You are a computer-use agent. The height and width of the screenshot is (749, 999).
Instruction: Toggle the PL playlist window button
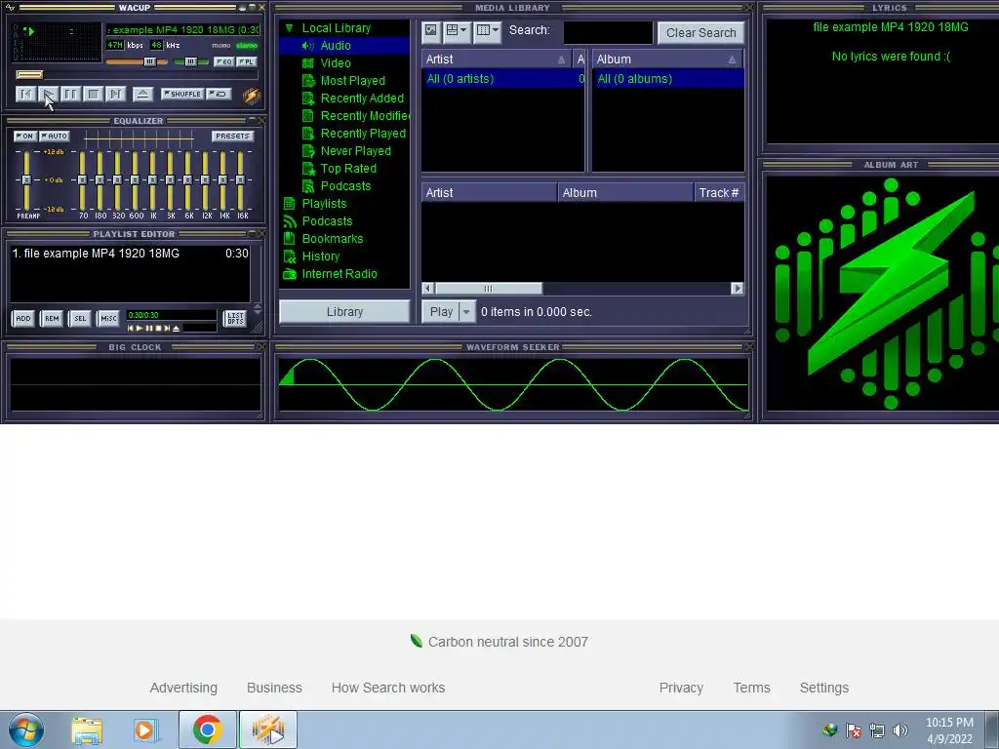coord(247,61)
